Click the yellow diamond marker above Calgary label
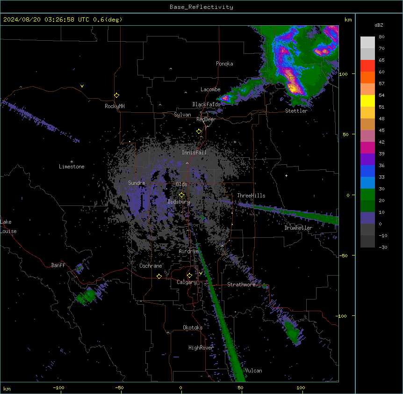Screen dimensions: 403x394 189,276
